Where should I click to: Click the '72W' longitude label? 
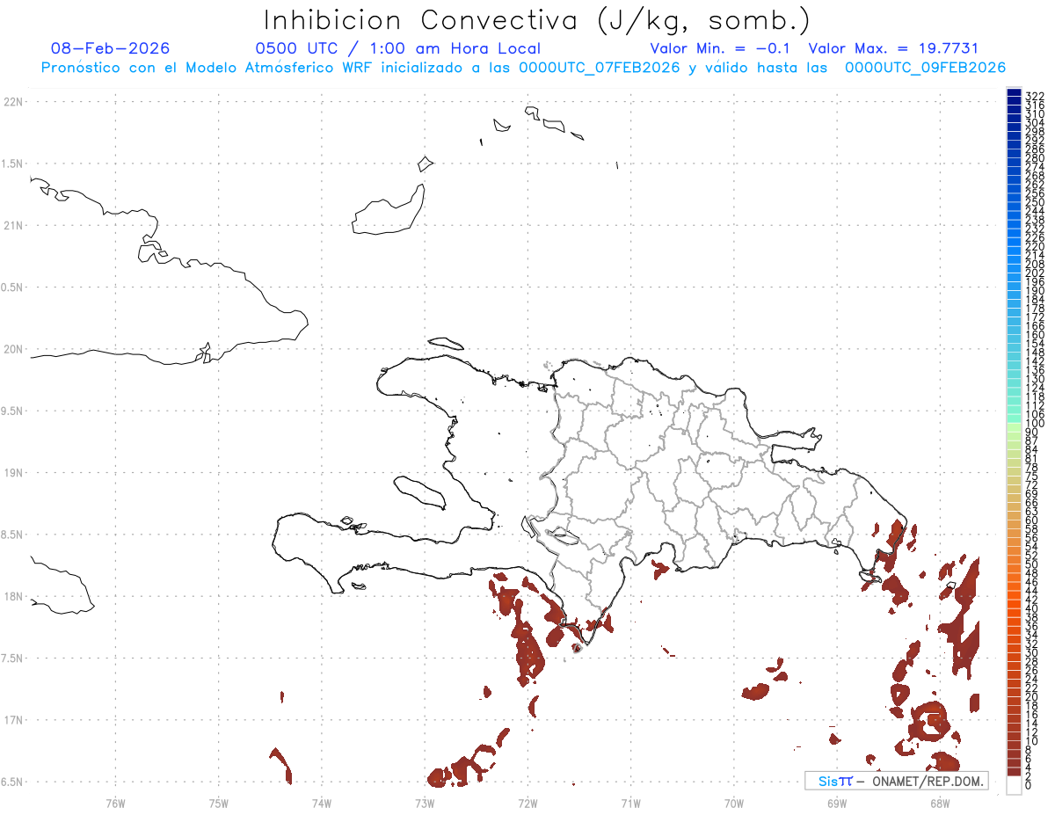(527, 803)
